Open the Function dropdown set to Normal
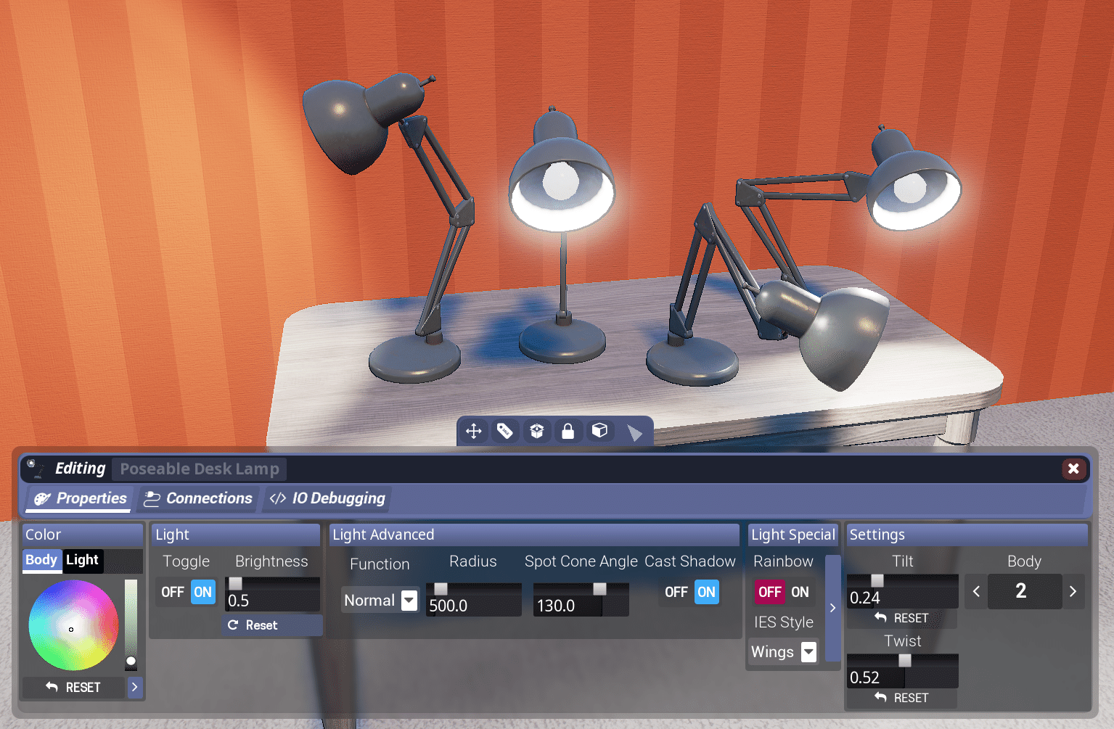Screen dimensions: 1114x729 pyautogui.click(x=380, y=601)
